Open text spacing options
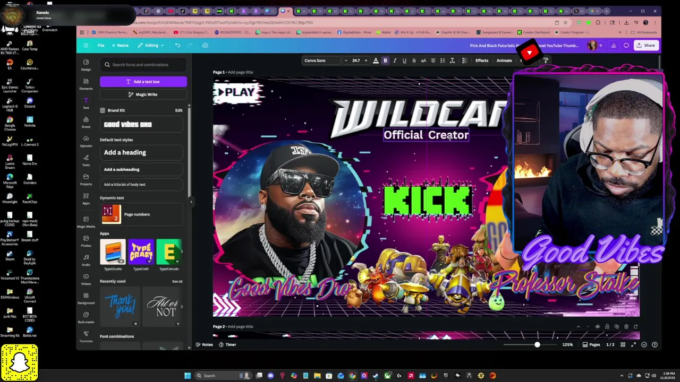This screenshot has width=680, height=382. coord(452,60)
